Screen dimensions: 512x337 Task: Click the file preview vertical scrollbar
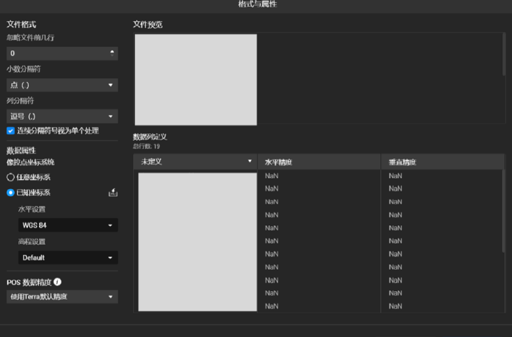click(504, 54)
